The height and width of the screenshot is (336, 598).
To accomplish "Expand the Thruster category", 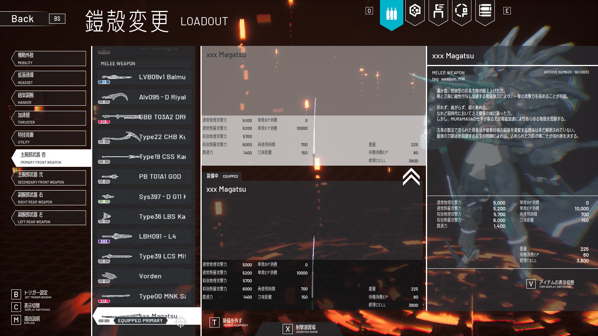I will pos(49,118).
